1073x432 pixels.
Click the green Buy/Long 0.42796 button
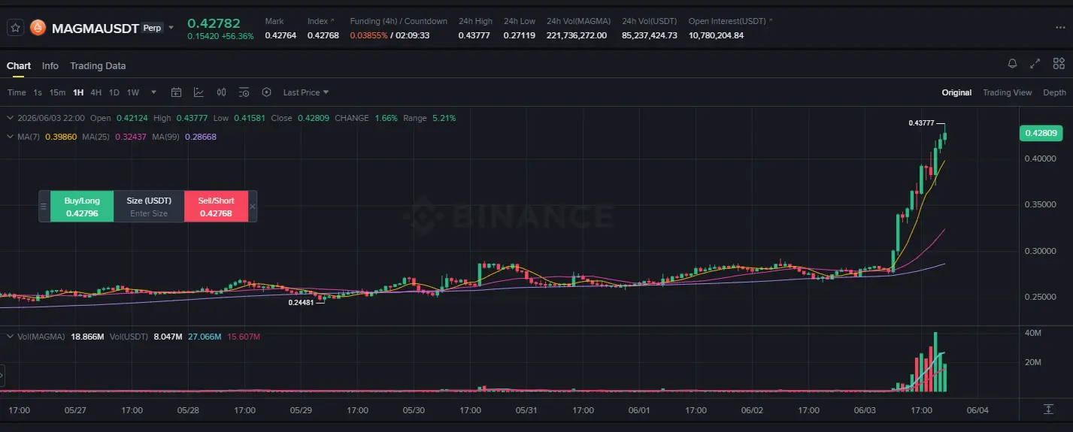[82, 207]
